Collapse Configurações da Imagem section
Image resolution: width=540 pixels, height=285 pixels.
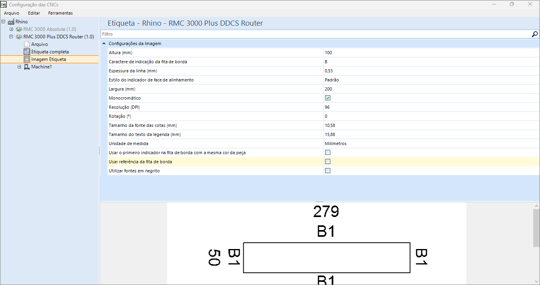click(104, 43)
